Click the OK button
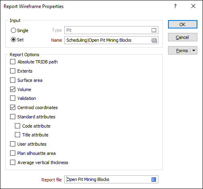The image size is (203, 189). (182, 24)
